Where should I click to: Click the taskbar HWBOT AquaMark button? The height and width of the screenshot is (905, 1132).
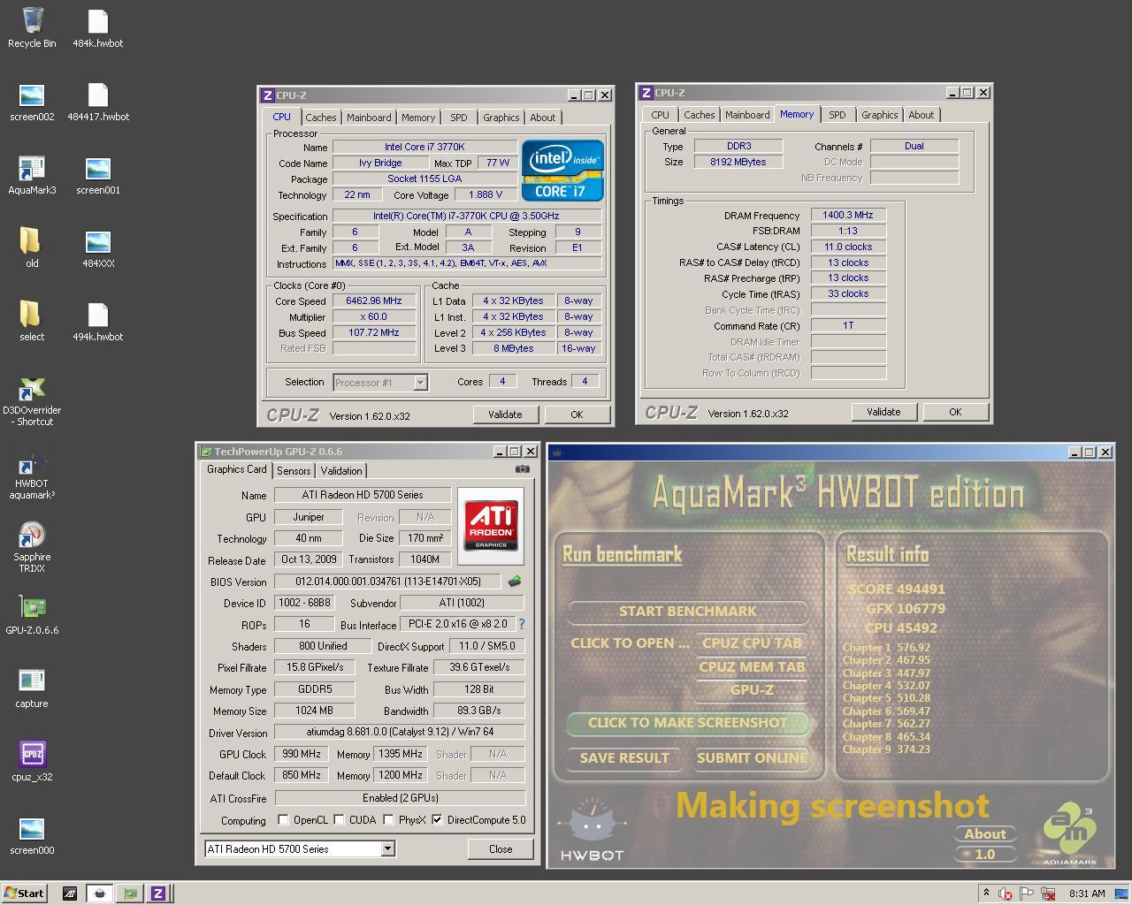pos(100,894)
